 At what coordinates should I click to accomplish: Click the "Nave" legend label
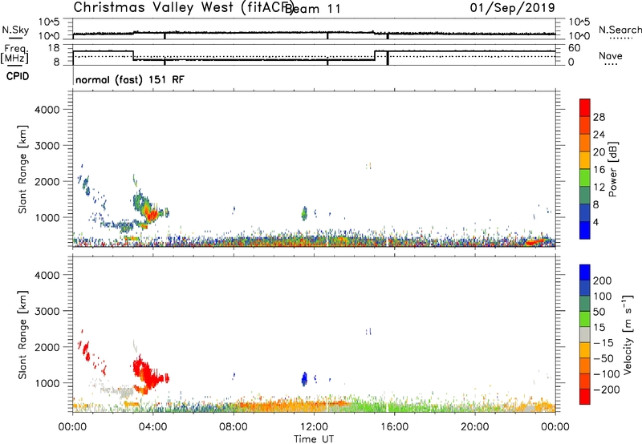tap(611, 55)
